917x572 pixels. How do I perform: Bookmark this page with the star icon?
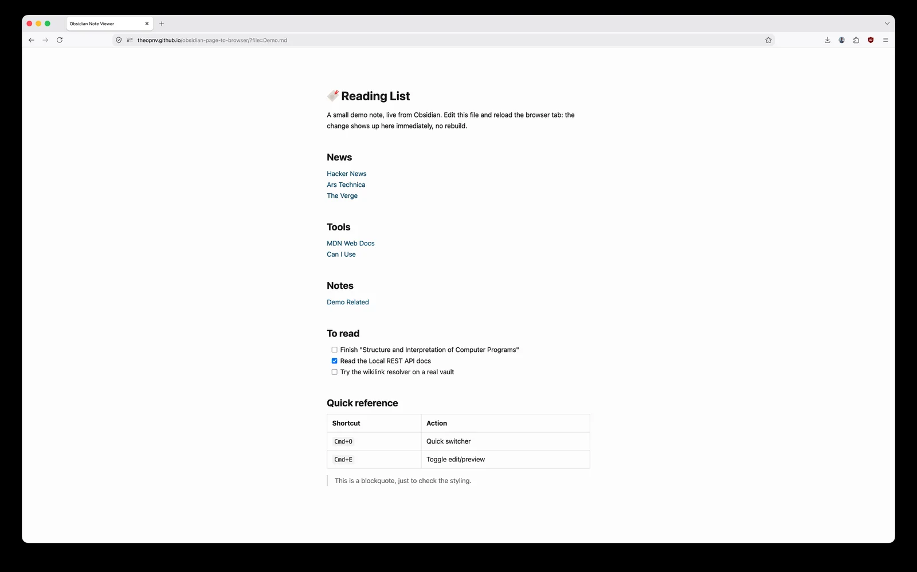769,40
